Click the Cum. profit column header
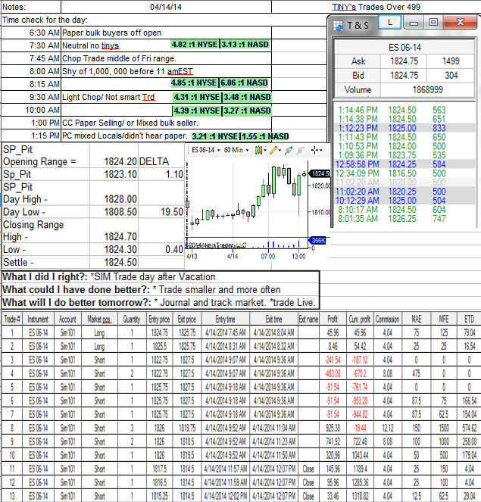Image resolution: width=481 pixels, height=502 pixels. click(360, 320)
